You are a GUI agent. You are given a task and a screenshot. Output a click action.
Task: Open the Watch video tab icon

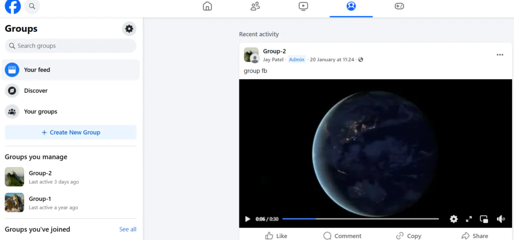pyautogui.click(x=303, y=6)
